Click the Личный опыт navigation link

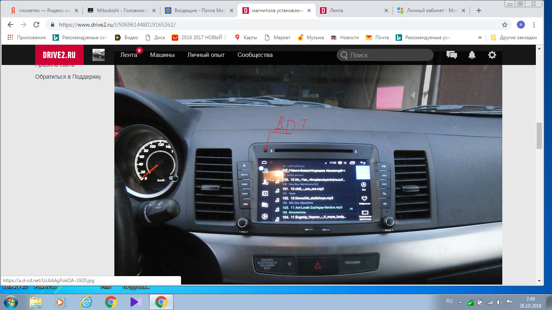(206, 55)
